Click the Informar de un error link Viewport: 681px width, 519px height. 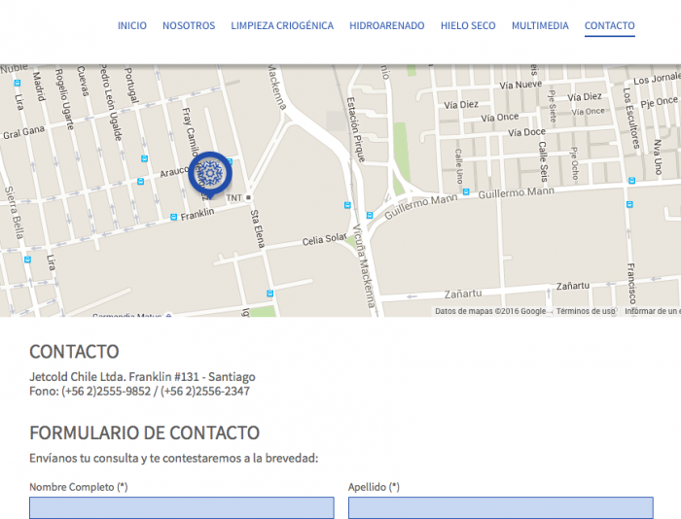pos(652,311)
